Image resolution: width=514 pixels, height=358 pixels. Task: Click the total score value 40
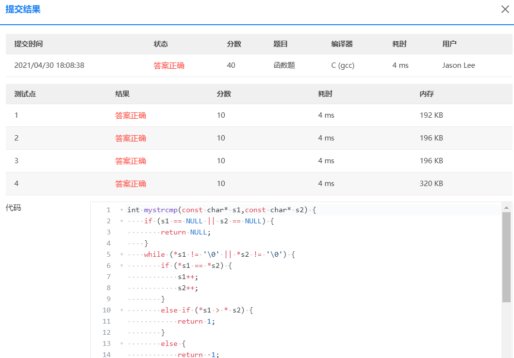(231, 65)
